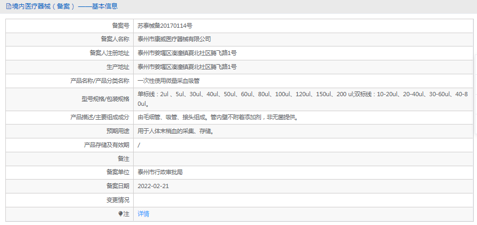Click the lightbulb icon beside 注

click(120, 214)
